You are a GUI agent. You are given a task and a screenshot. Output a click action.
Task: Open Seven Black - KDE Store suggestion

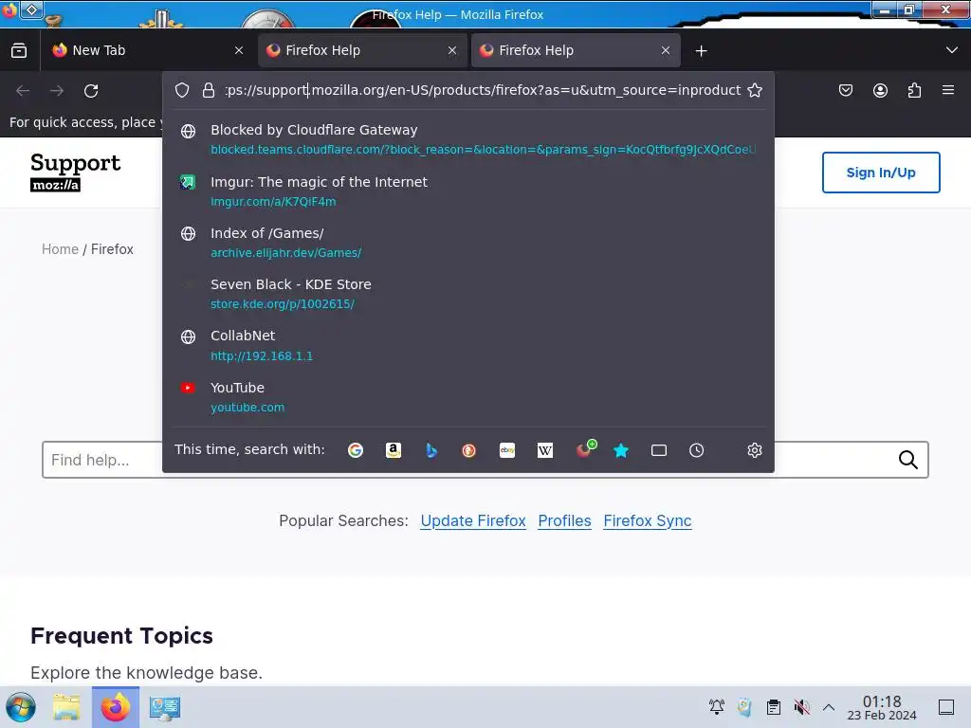468,294
